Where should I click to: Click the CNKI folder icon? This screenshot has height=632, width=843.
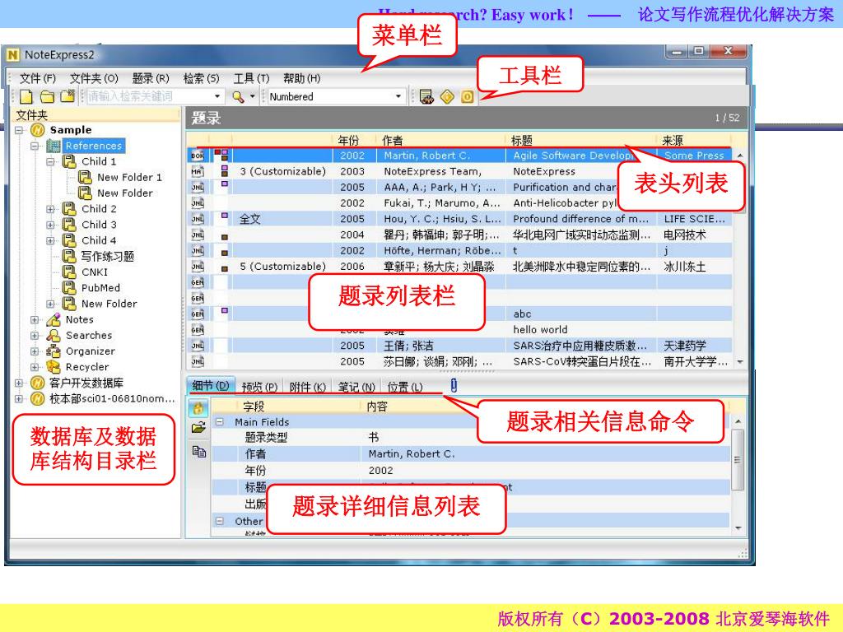pos(69,272)
